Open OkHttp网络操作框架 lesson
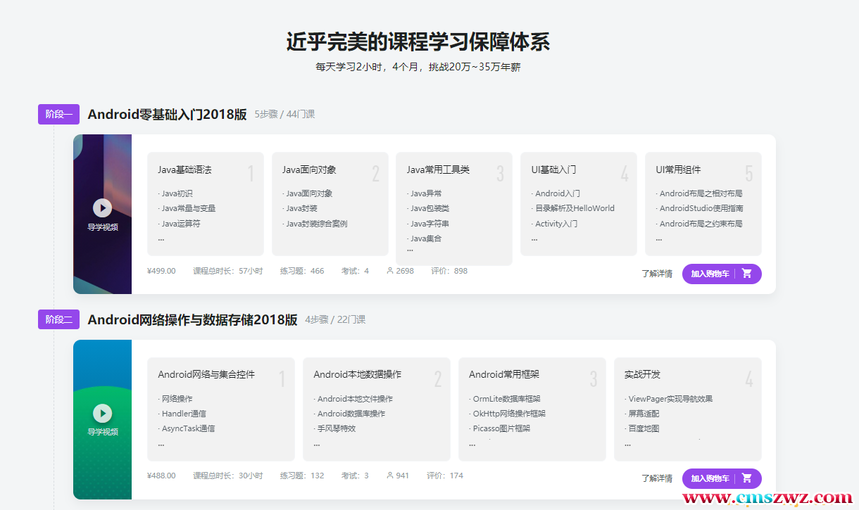Image resolution: width=859 pixels, height=510 pixels. coord(508,414)
